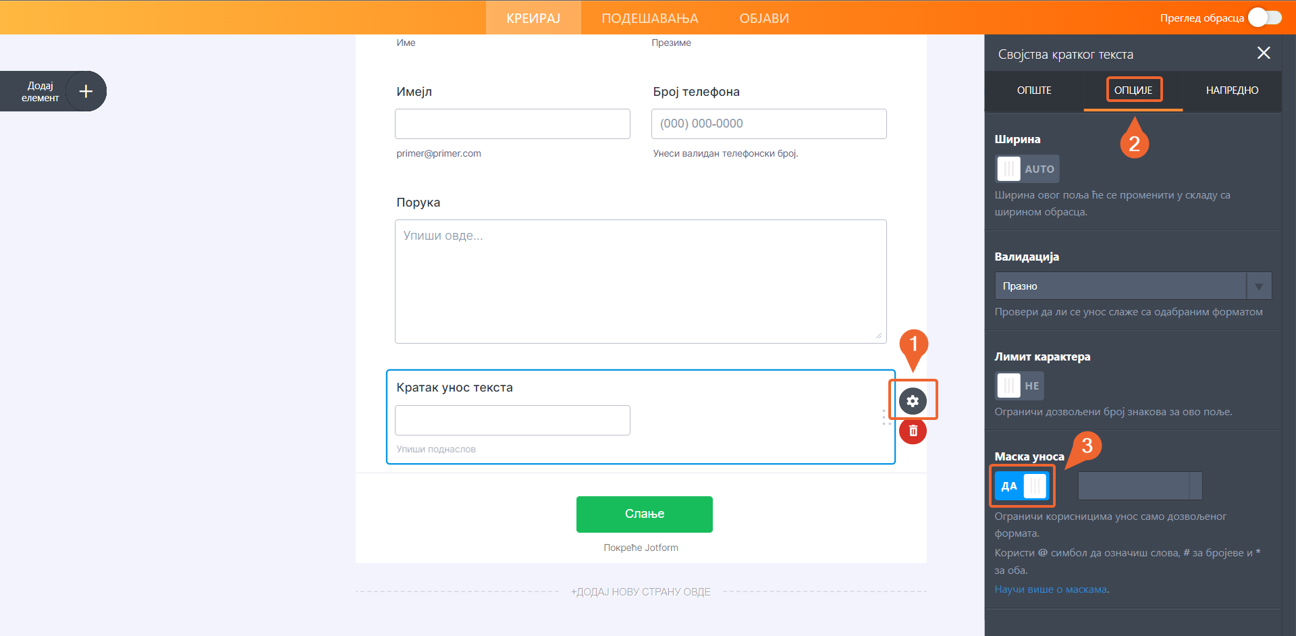
Task: Switch to the ОПШТЕ tab
Action: point(1034,90)
